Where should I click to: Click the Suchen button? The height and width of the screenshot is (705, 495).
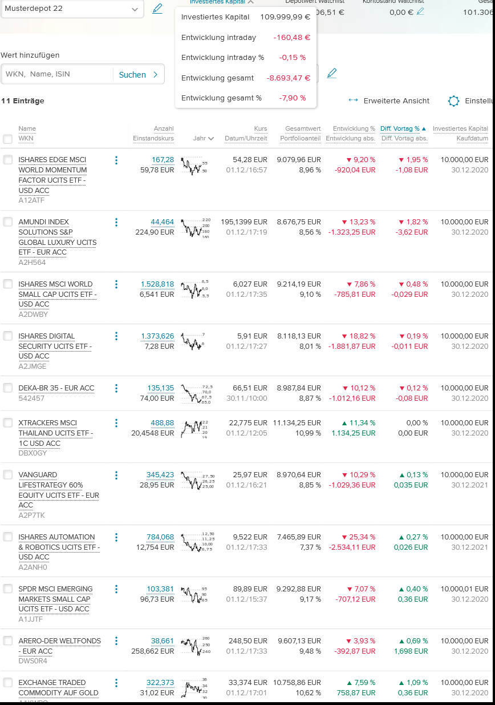point(139,74)
